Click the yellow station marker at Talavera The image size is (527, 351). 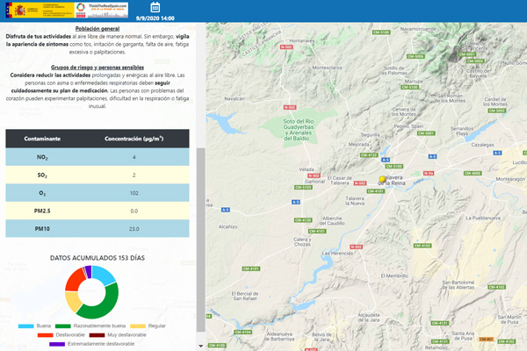pos(382,179)
